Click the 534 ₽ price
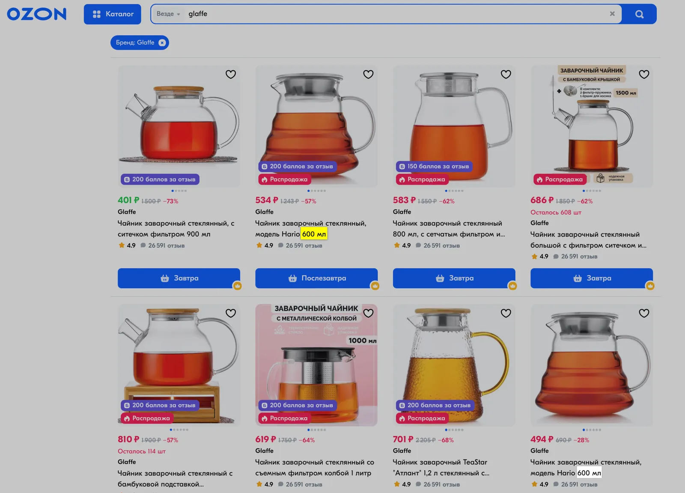 [267, 200]
